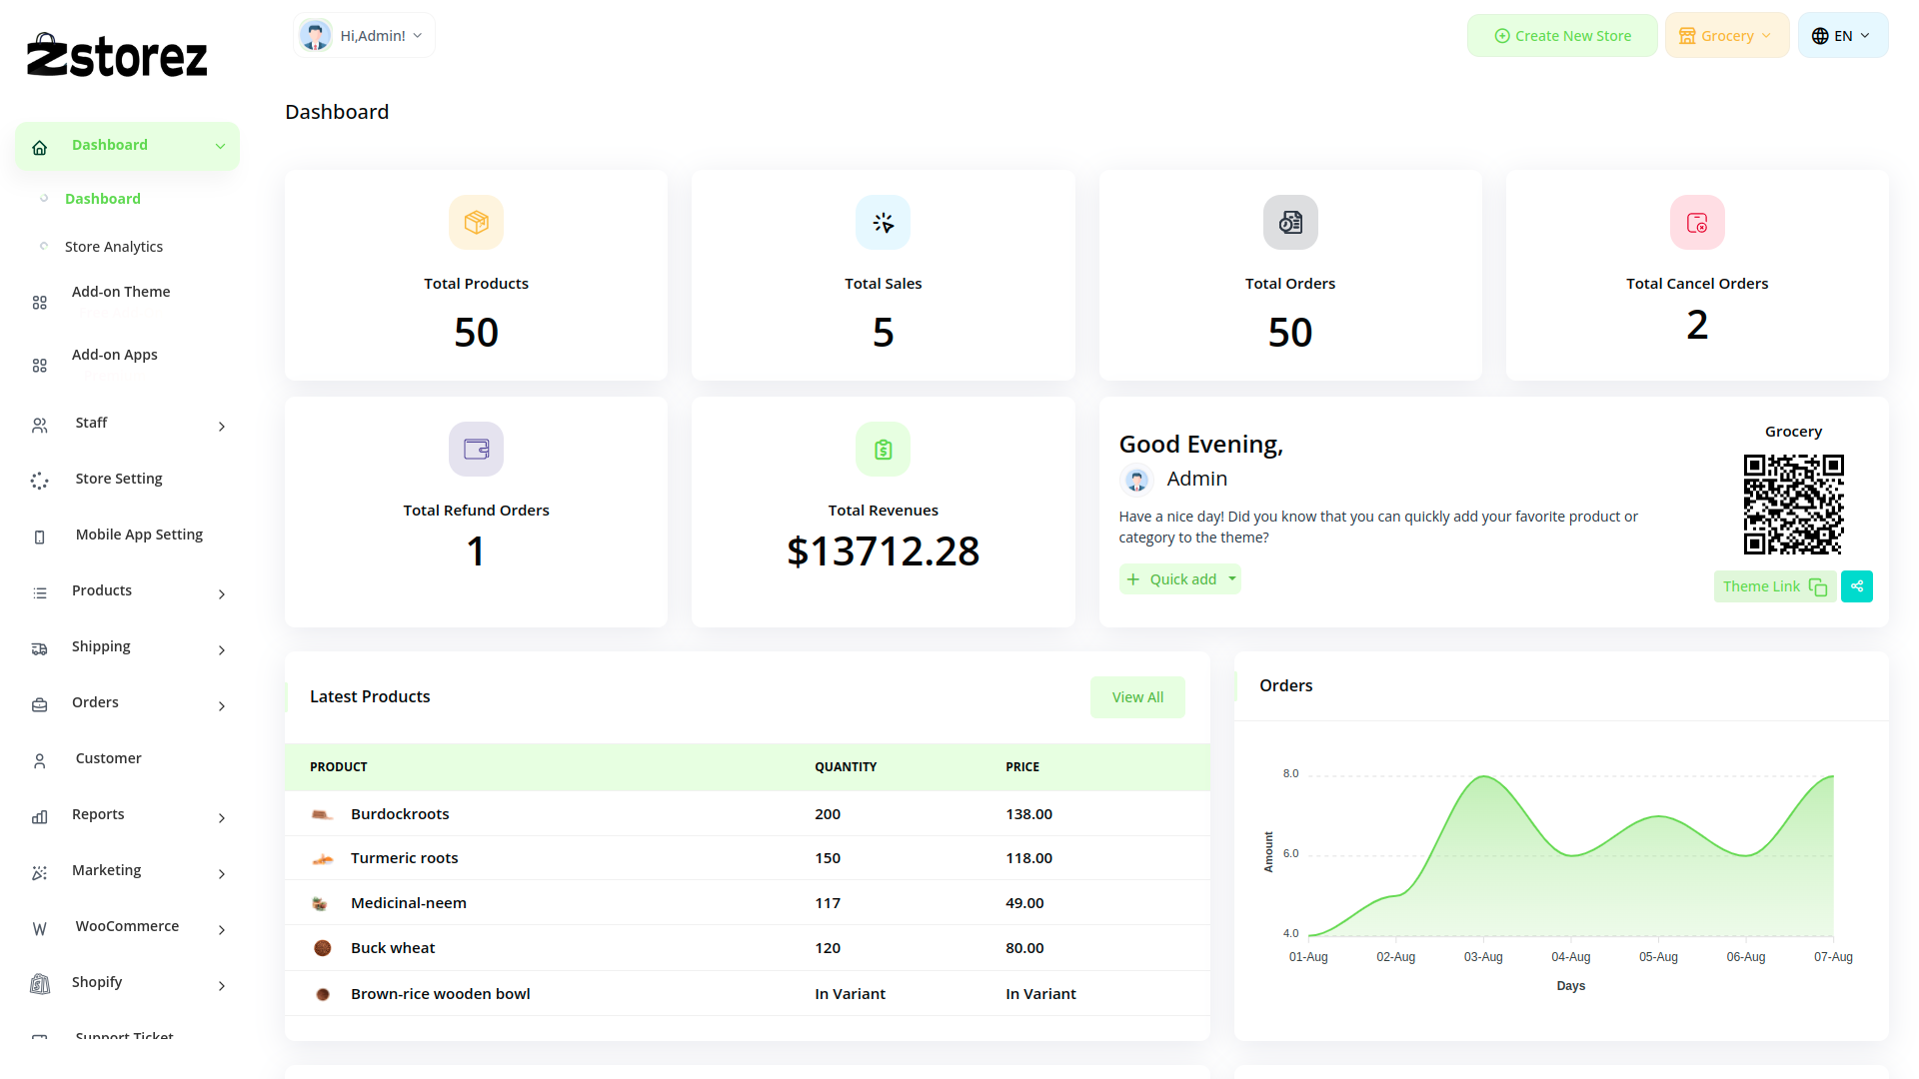Go to Customer sidebar page
This screenshot has width=1919, height=1079.
point(108,758)
